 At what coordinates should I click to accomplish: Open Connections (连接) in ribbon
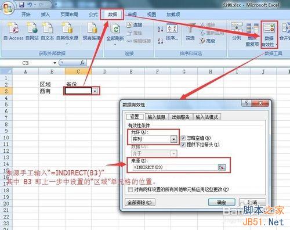click(135, 25)
